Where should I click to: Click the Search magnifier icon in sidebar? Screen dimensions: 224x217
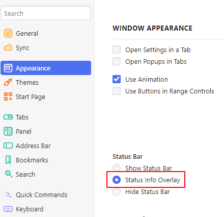tap(9, 174)
